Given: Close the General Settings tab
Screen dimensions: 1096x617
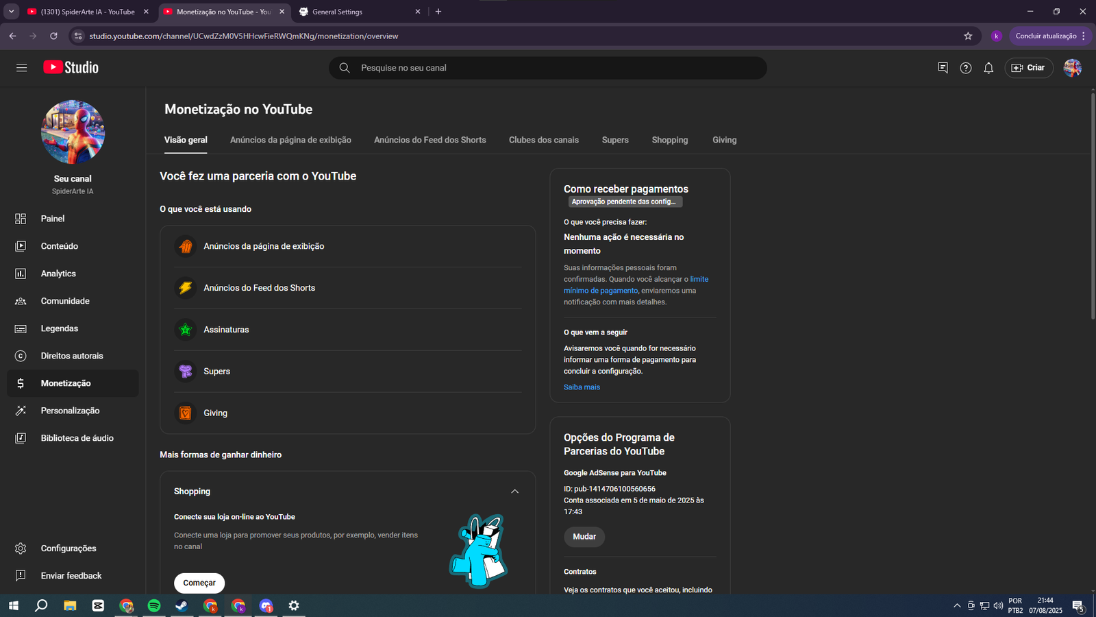Looking at the screenshot, I should [x=418, y=12].
